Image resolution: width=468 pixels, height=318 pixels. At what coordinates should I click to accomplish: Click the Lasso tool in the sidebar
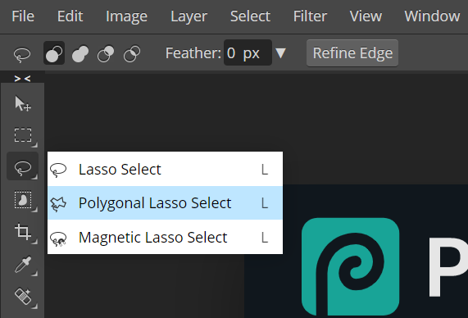(23, 166)
